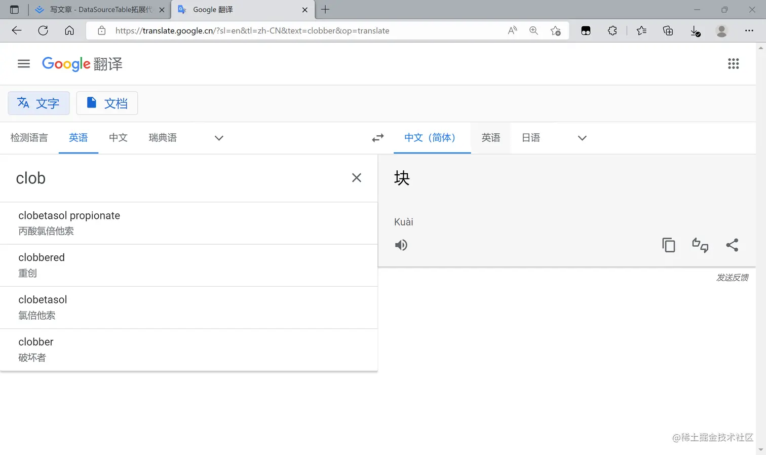Viewport: 766px width, 455px height.
Task: Select 瑞典语 as source language
Action: 163,138
